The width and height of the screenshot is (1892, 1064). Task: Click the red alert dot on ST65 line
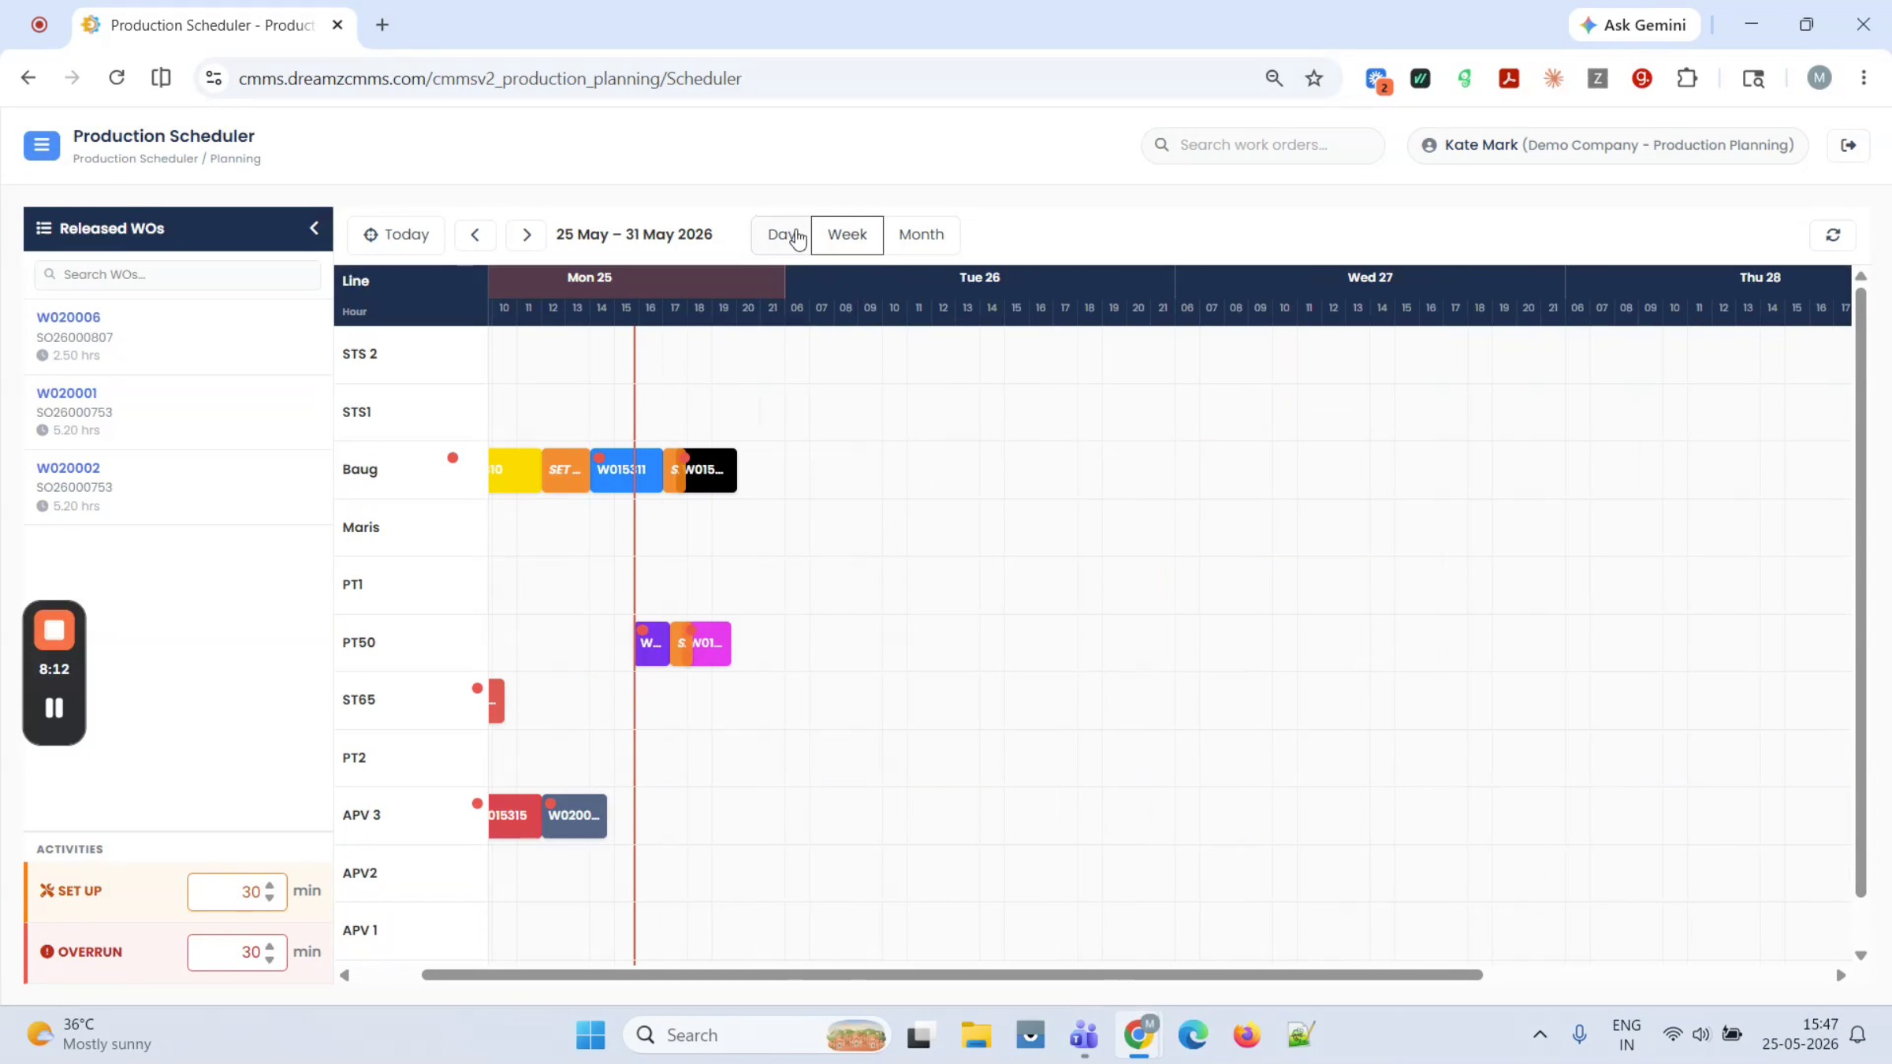[x=477, y=689]
